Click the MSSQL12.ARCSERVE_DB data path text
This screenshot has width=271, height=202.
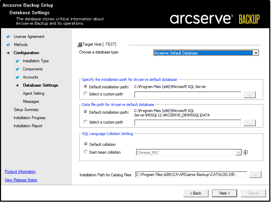pos(172,113)
